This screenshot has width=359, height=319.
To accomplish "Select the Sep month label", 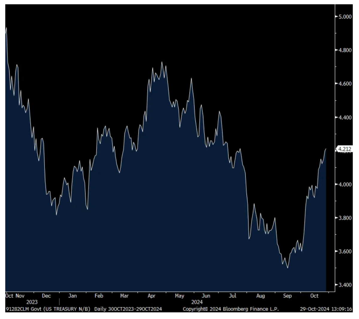I will (x=287, y=296).
